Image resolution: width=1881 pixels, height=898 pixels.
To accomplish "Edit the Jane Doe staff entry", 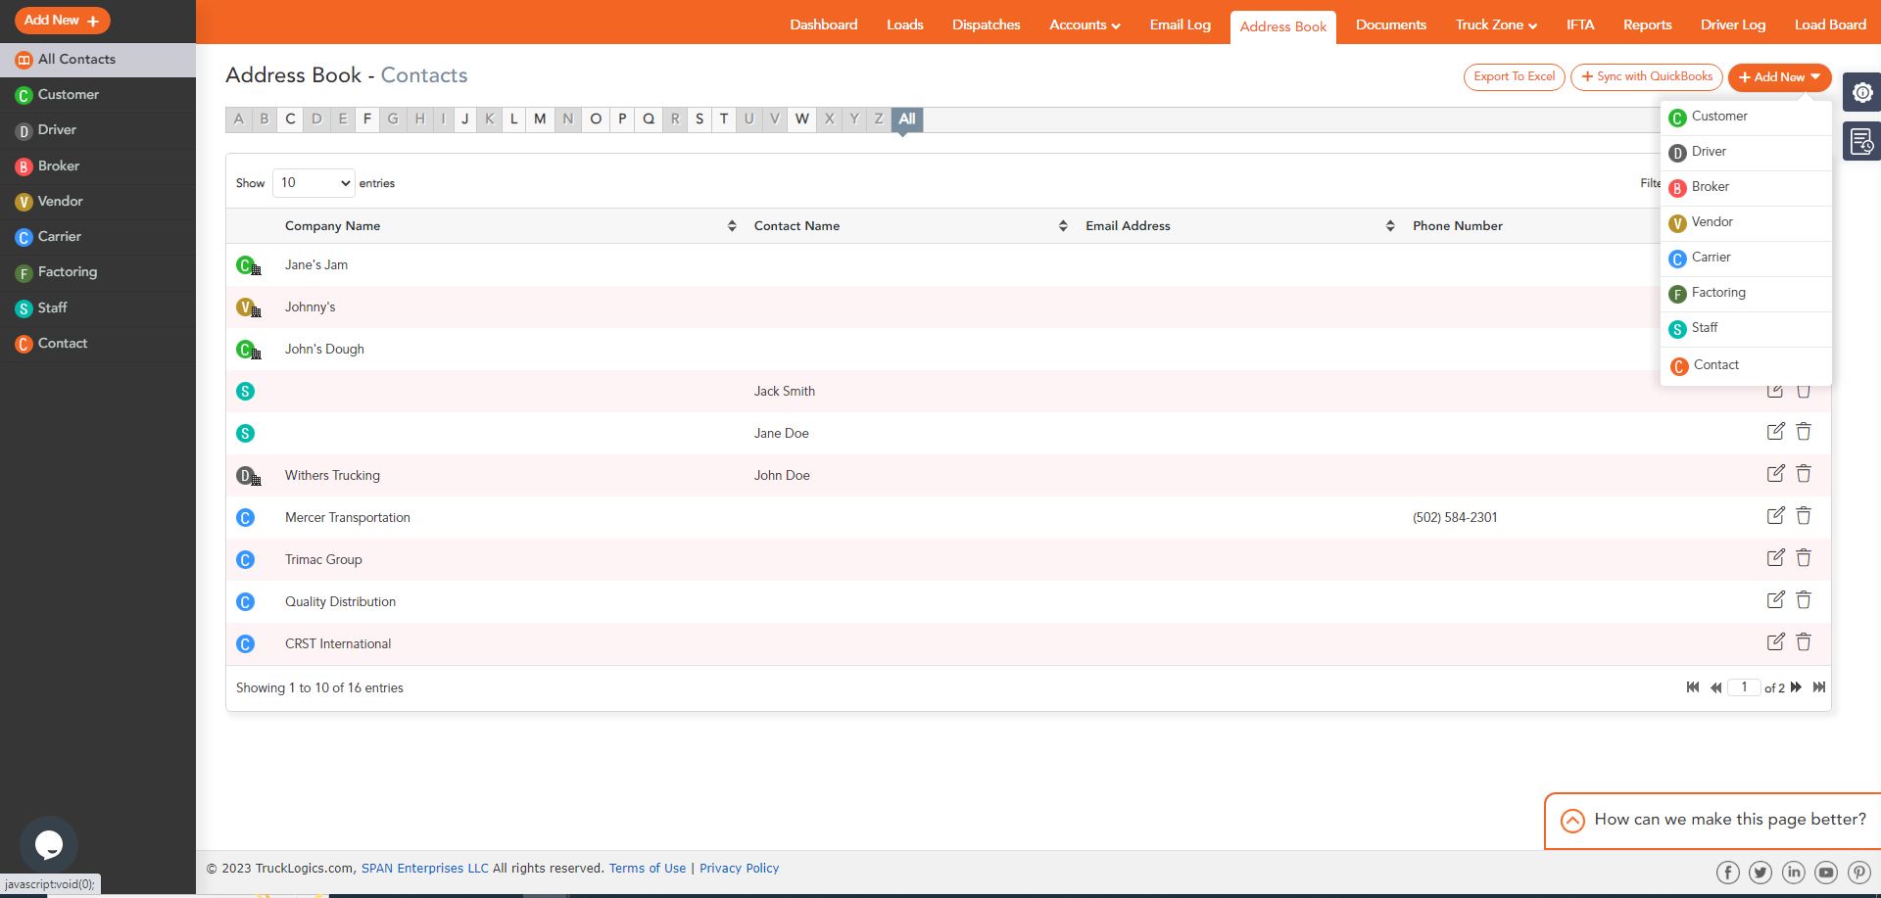I will 1776,431.
